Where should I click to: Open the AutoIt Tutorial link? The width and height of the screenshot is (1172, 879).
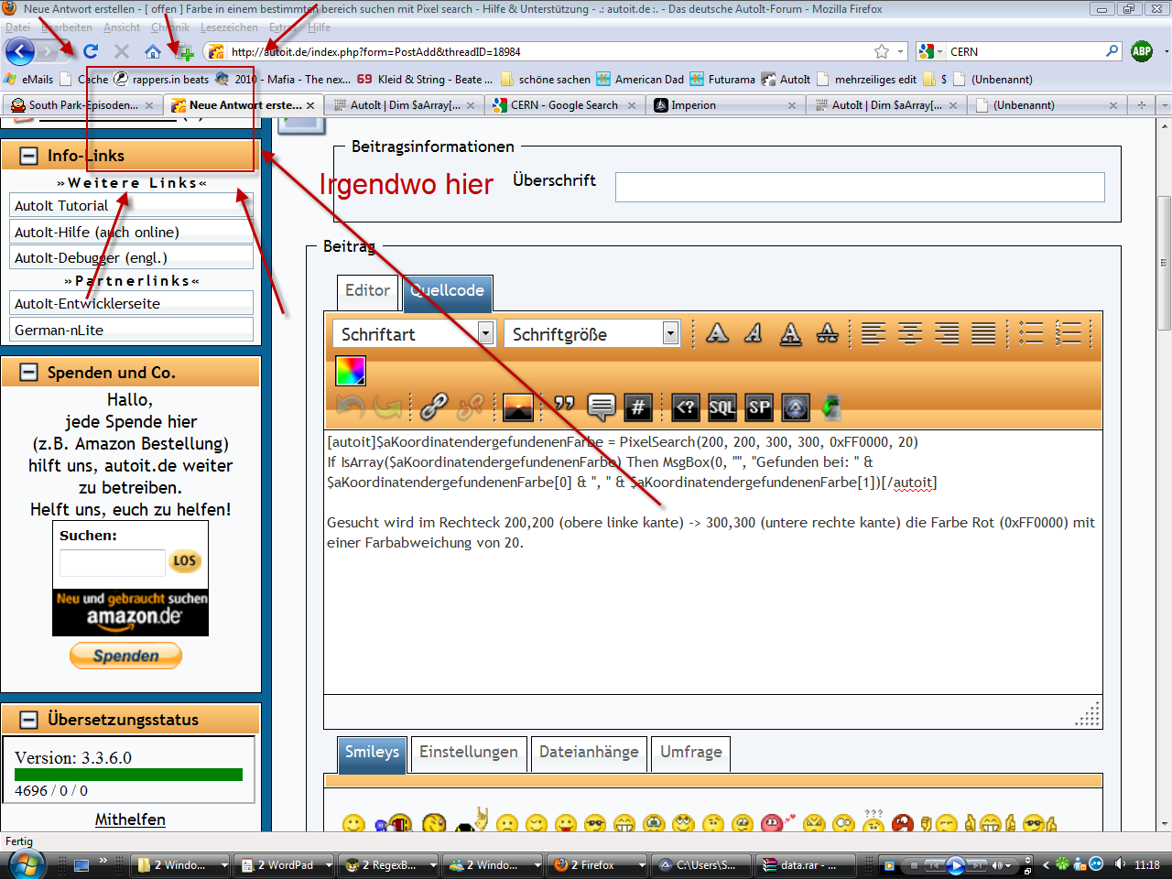tap(61, 206)
